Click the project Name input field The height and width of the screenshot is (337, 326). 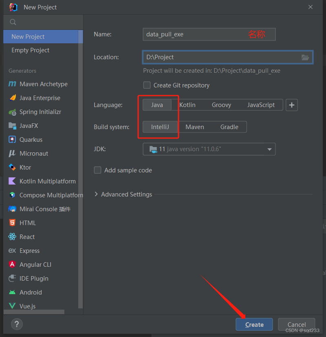pyautogui.click(x=209, y=34)
